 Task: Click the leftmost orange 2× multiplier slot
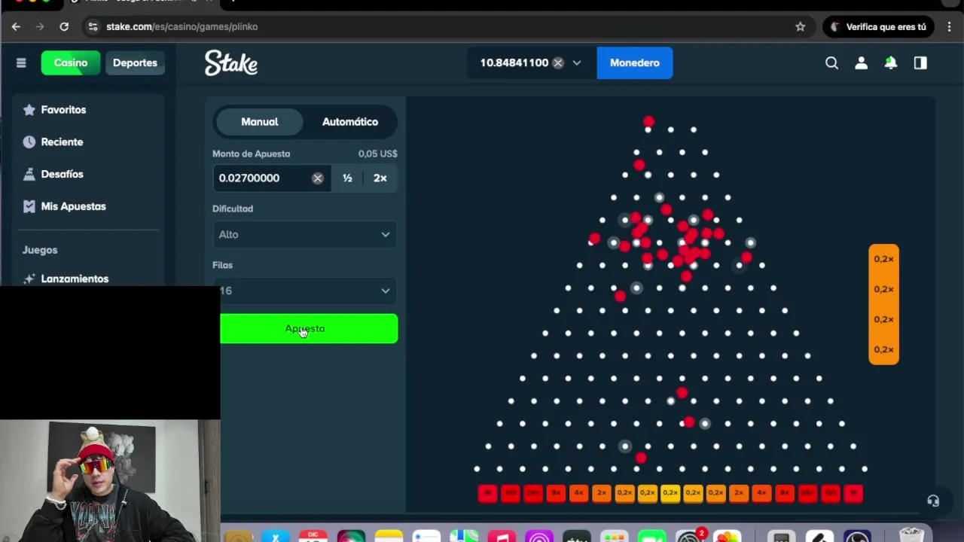coord(602,493)
